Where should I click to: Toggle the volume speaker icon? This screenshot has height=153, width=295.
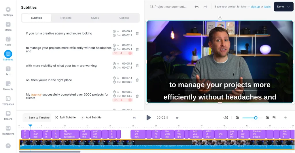point(226,118)
